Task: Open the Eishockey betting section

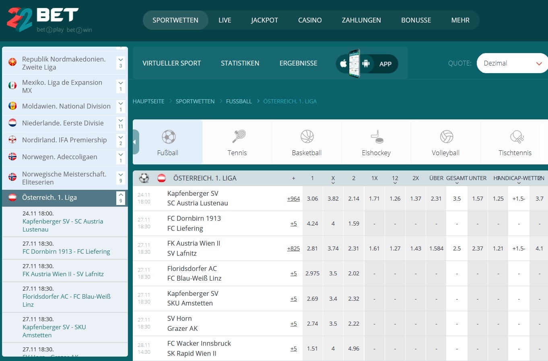Action: click(376, 137)
